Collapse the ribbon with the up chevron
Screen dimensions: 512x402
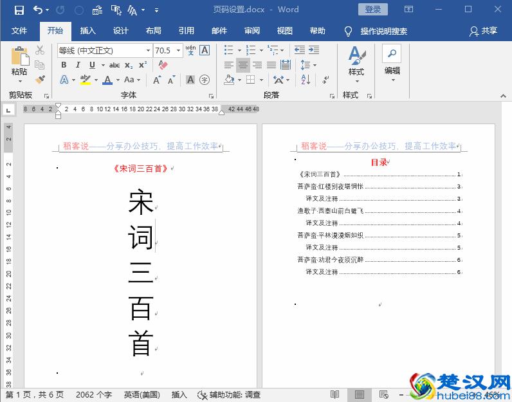(x=503, y=96)
